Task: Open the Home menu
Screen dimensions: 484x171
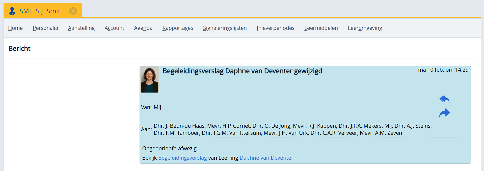Action: point(15,28)
